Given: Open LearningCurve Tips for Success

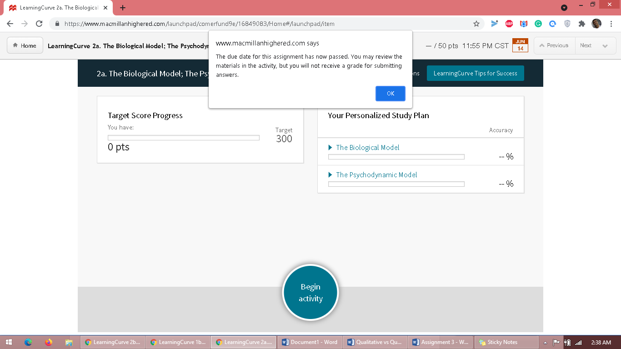Looking at the screenshot, I should (475, 74).
